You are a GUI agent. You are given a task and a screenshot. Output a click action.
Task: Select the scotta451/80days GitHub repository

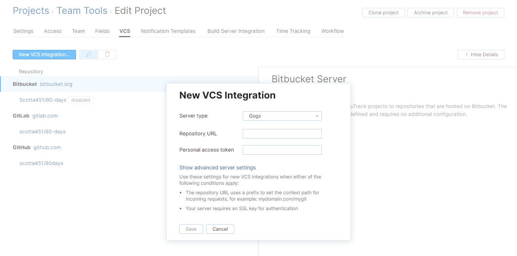coord(41,163)
